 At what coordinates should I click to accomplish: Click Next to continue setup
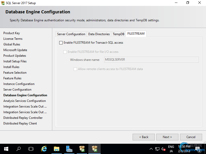pos(167,137)
